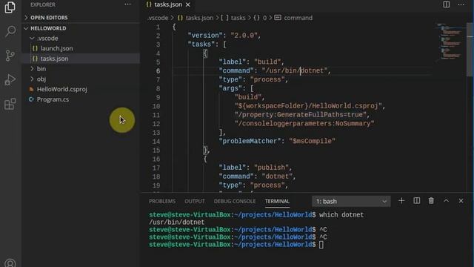Viewport: 474px width, 267px height.
Task: Click 'command' breadcrumb segment
Action: [298, 18]
